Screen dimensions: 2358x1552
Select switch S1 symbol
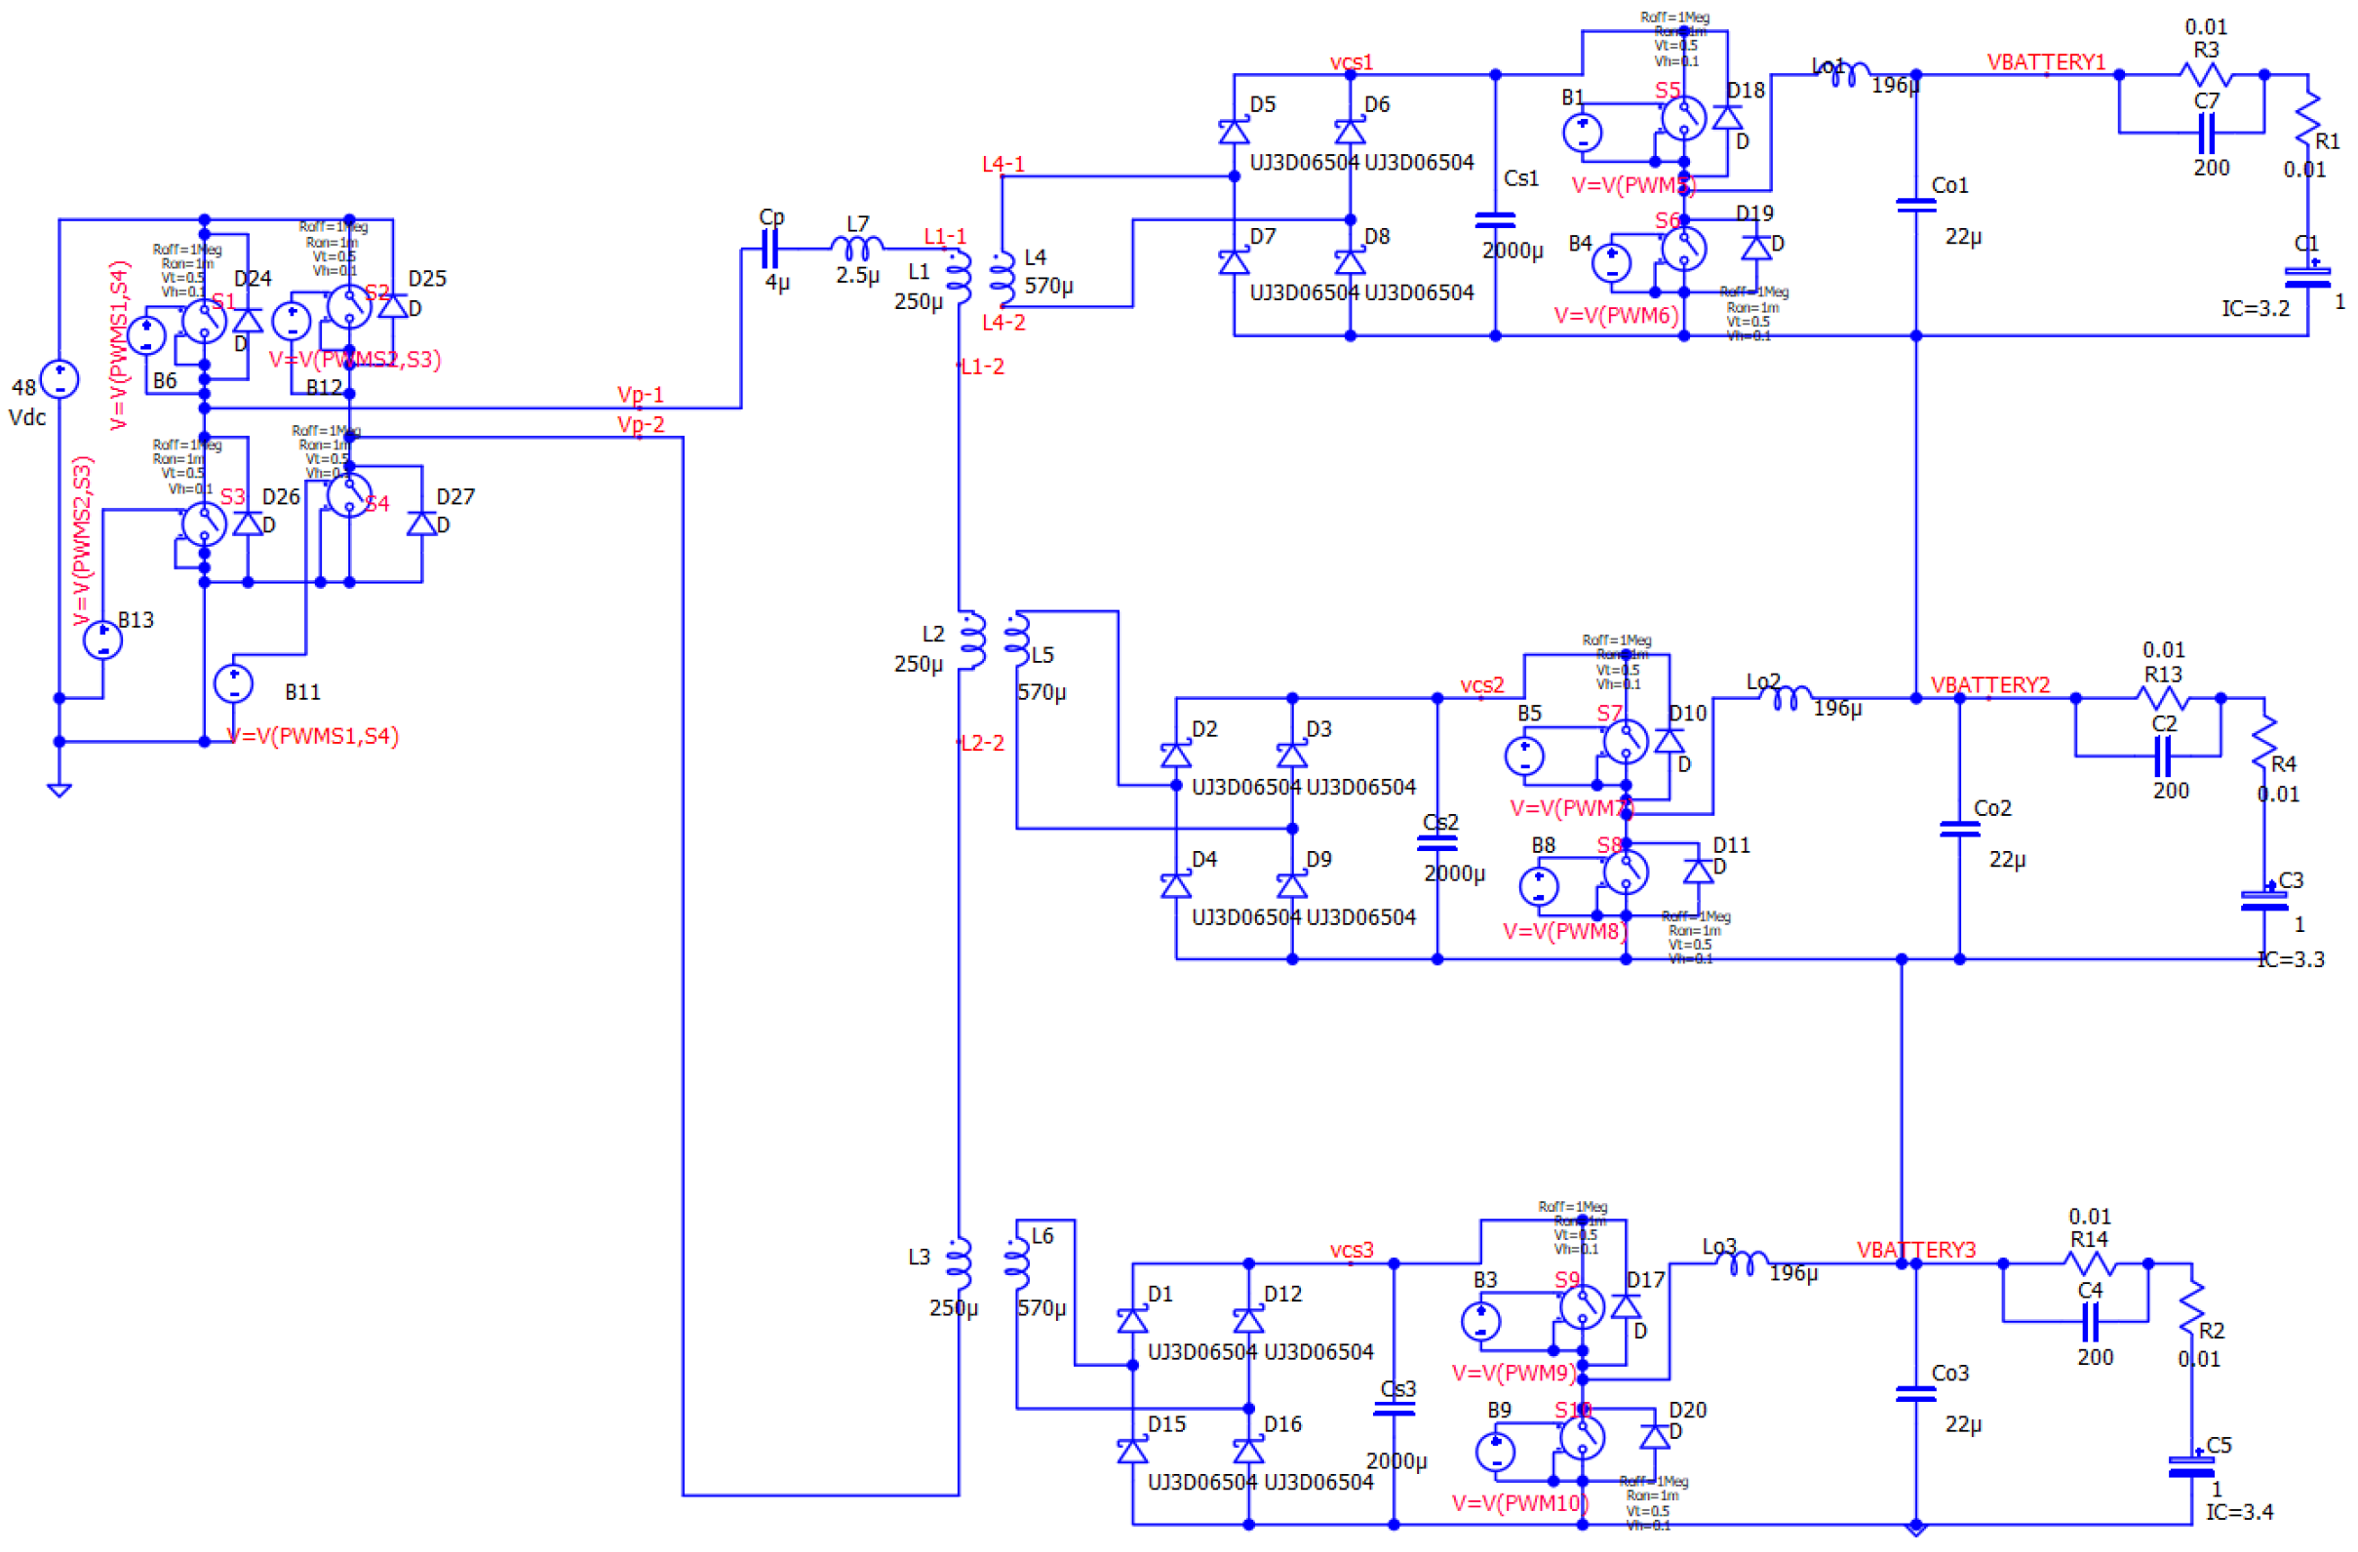point(205,322)
